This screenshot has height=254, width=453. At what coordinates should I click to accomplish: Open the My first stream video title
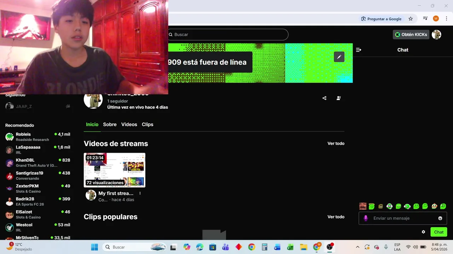pyautogui.click(x=116, y=193)
